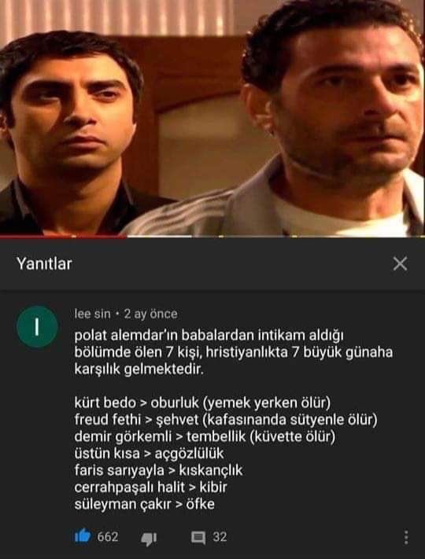Open the 32 replies icon

pos(198,537)
